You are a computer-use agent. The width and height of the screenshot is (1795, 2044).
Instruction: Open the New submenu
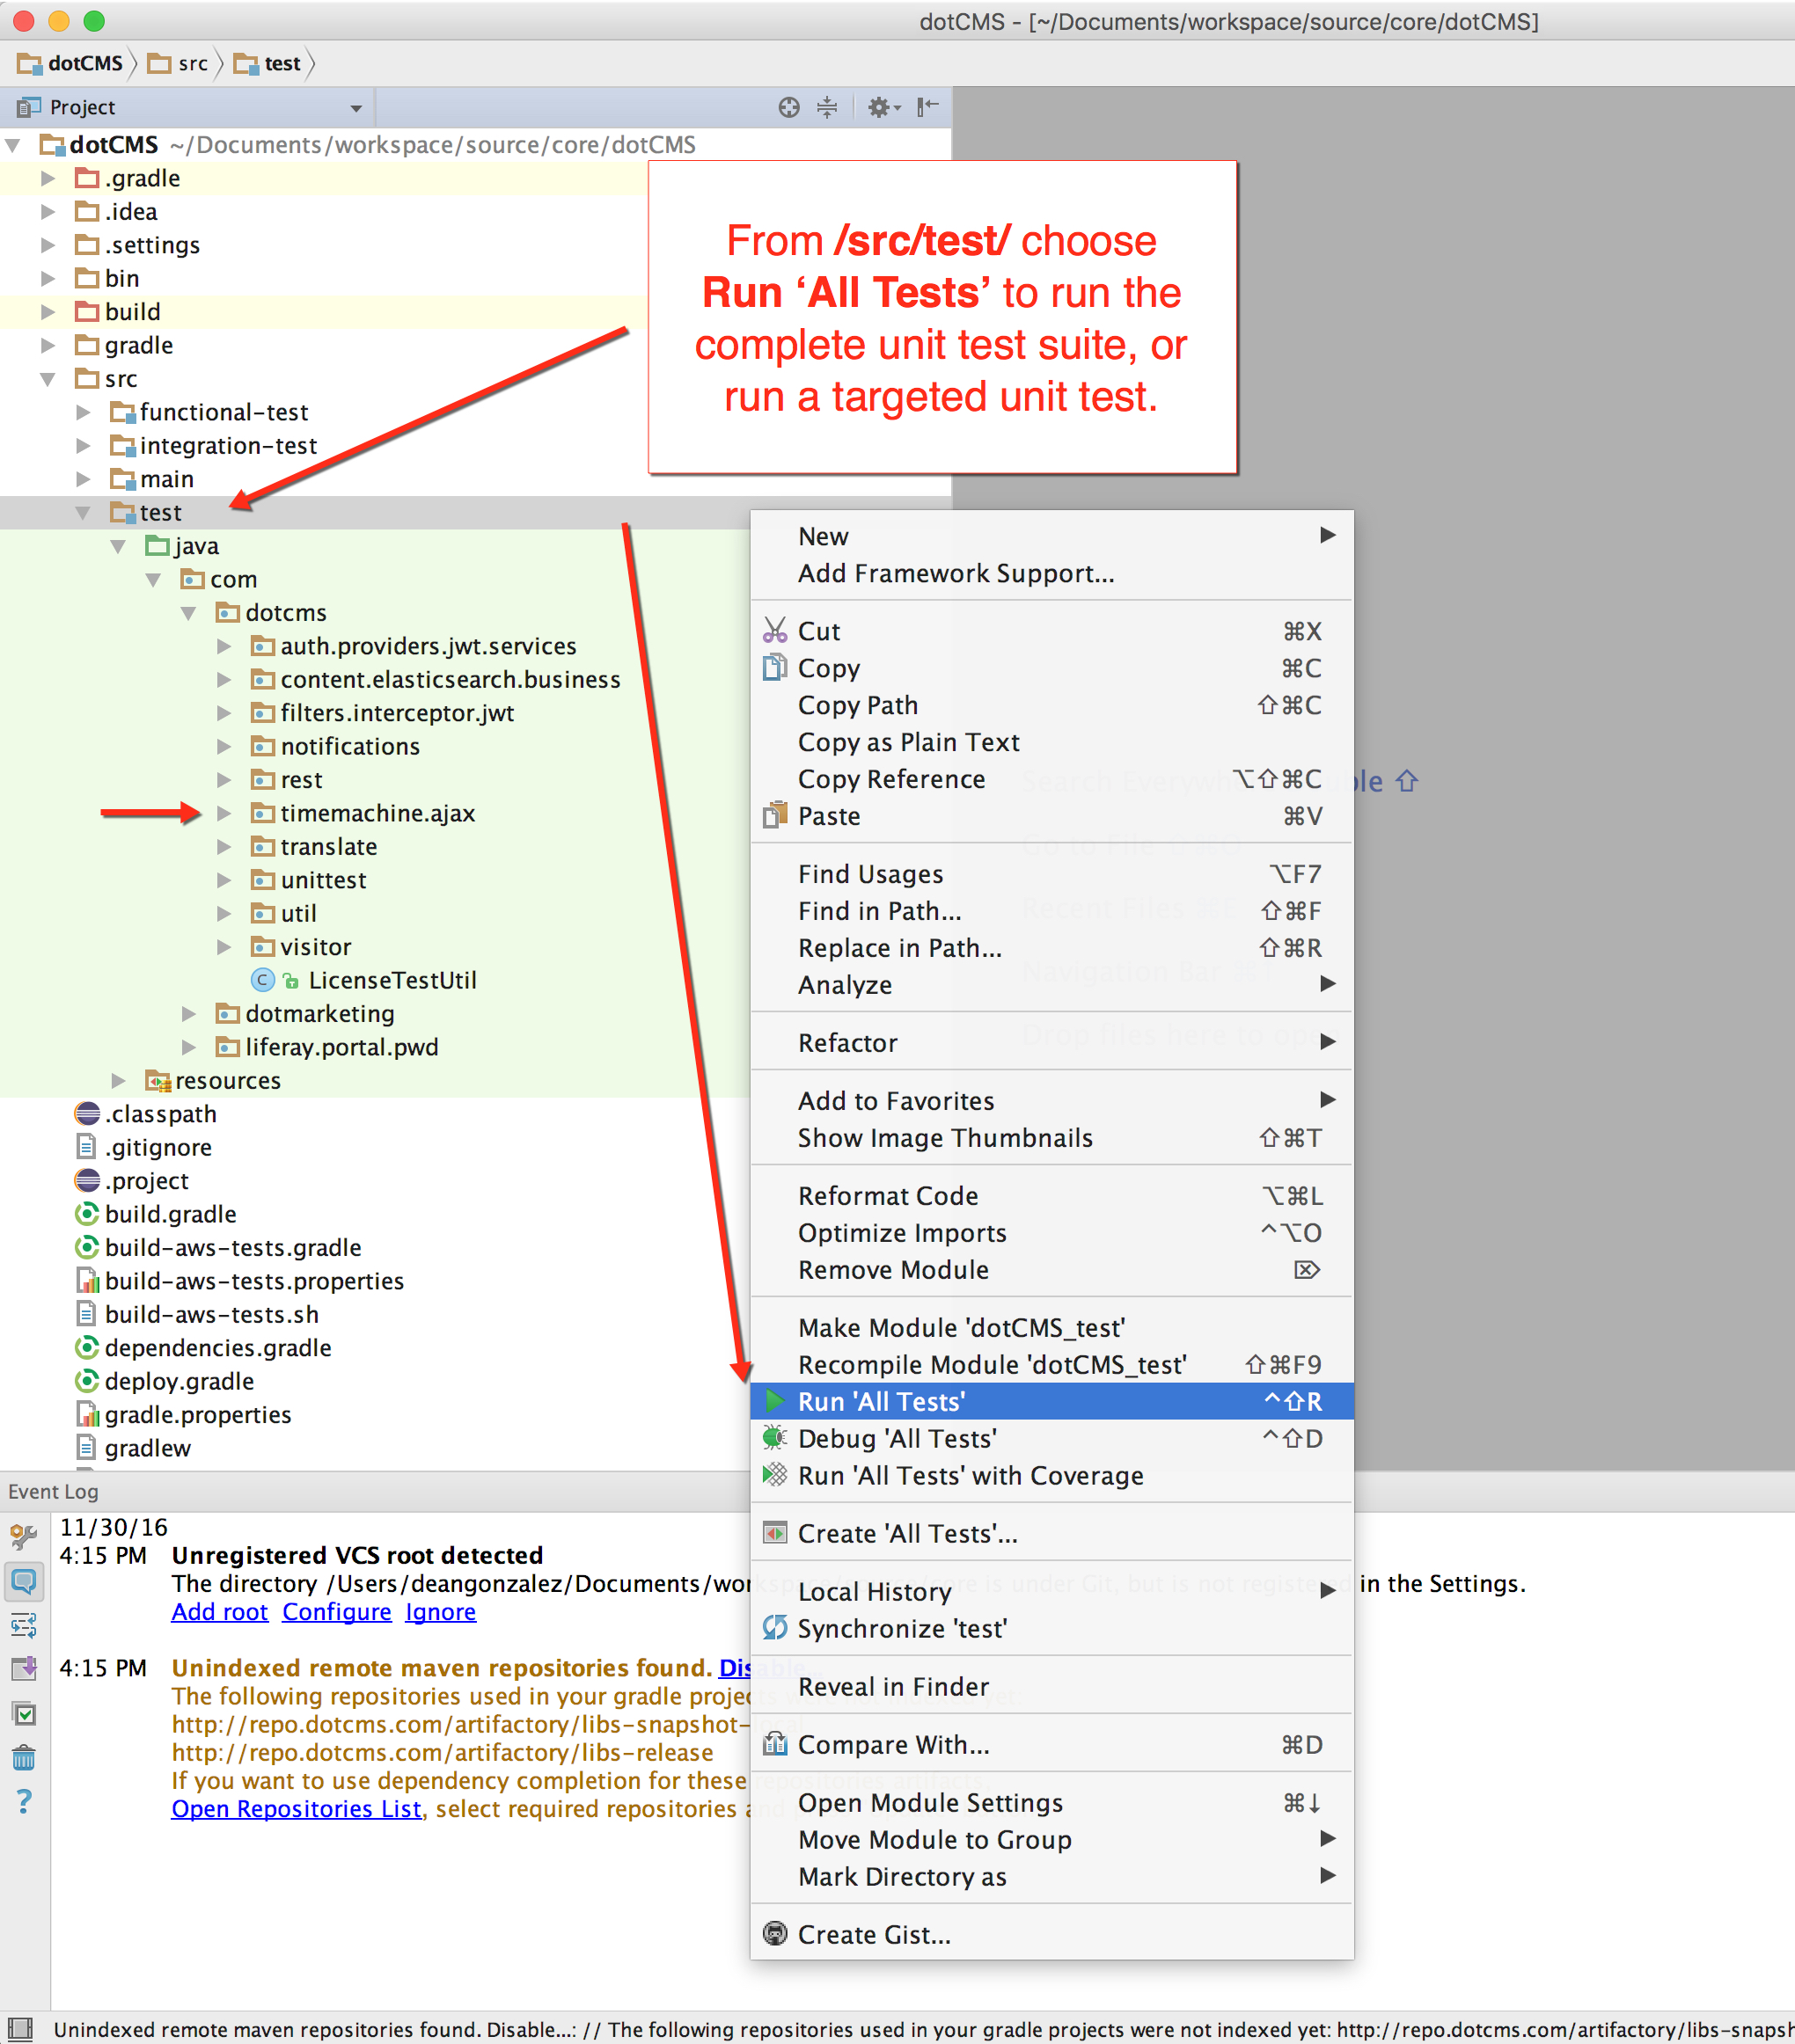[x=1051, y=536]
